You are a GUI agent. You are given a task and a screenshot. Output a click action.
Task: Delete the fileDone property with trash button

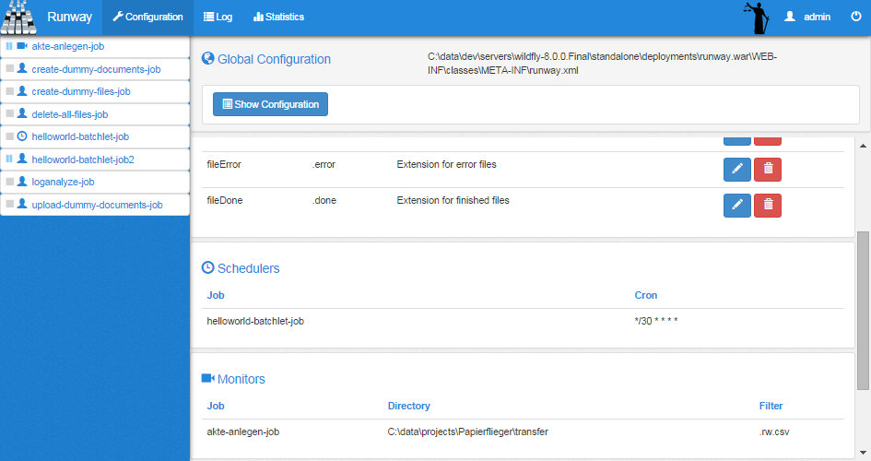coord(768,206)
